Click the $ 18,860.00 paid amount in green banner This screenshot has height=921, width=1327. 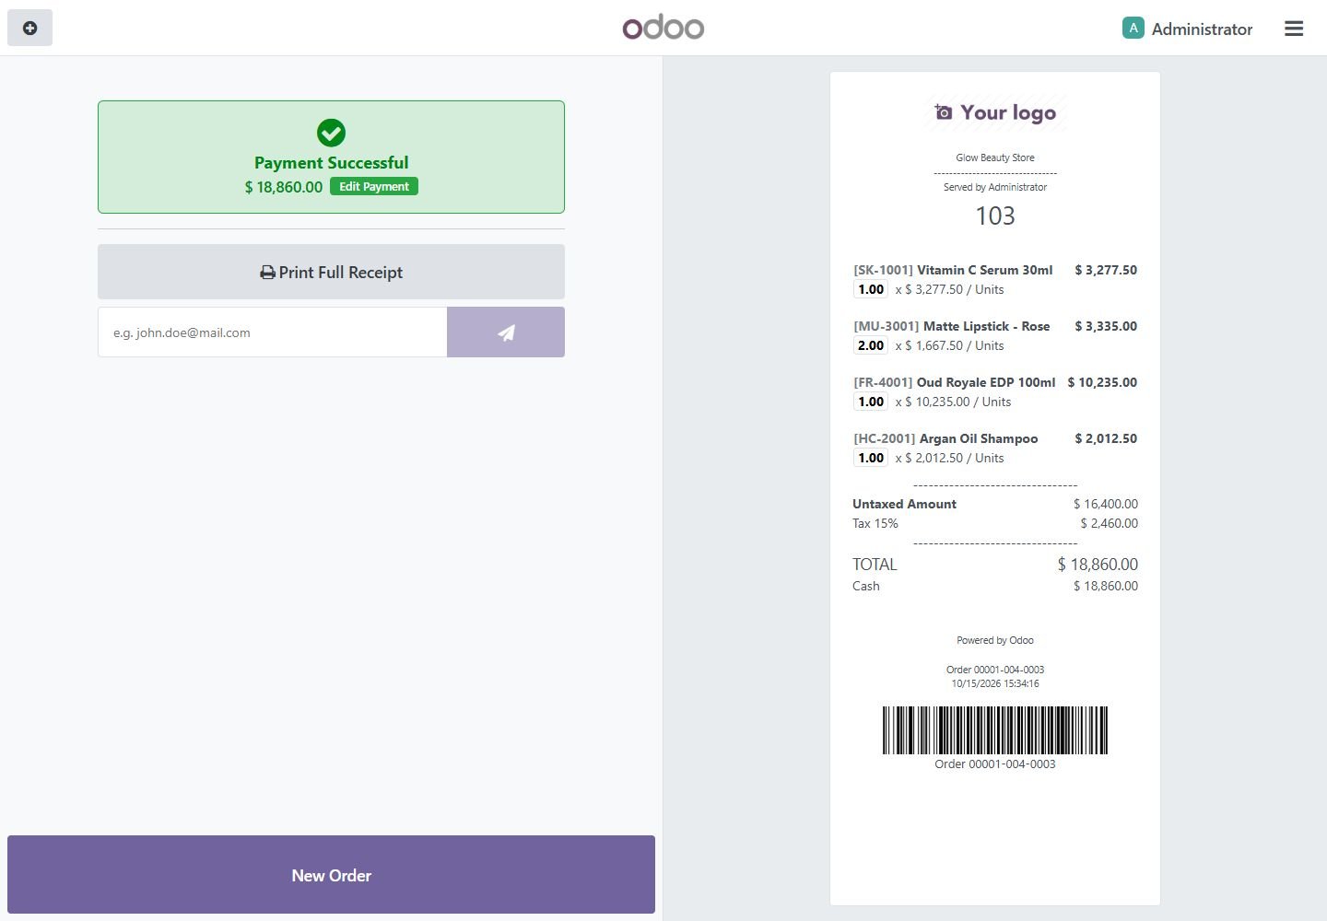click(284, 187)
